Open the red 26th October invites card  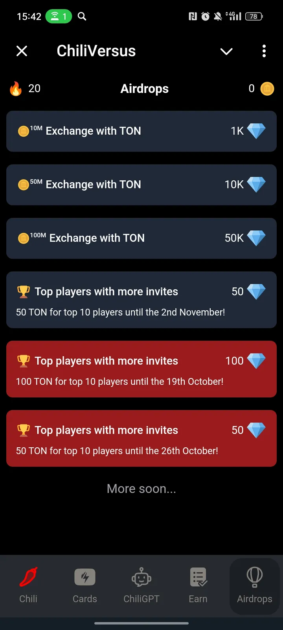[141, 439]
